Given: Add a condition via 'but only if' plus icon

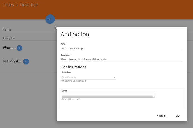Looking at the screenshot, I should pos(26,61).
